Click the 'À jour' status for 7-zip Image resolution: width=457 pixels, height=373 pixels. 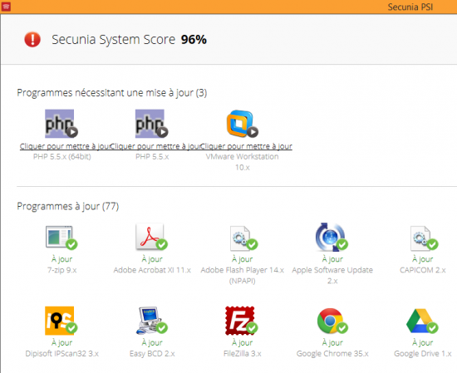61,258
